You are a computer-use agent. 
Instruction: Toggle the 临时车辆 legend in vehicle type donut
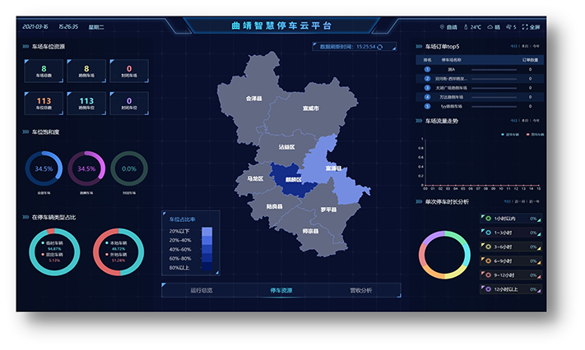click(44, 244)
